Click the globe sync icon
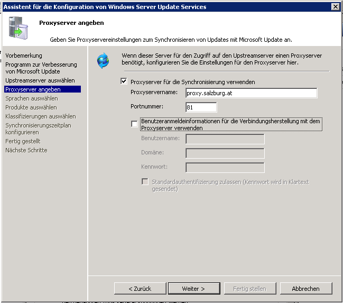 103,61
